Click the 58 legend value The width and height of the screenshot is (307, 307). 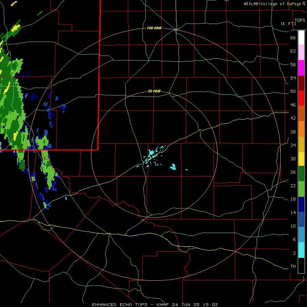293,64
